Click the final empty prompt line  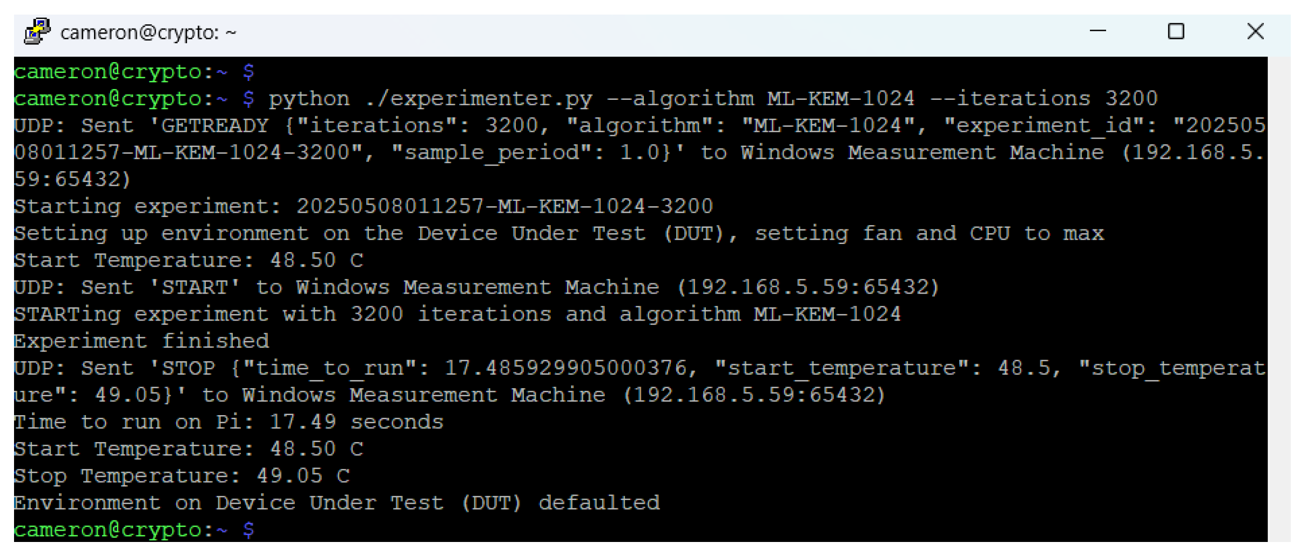click(134, 530)
